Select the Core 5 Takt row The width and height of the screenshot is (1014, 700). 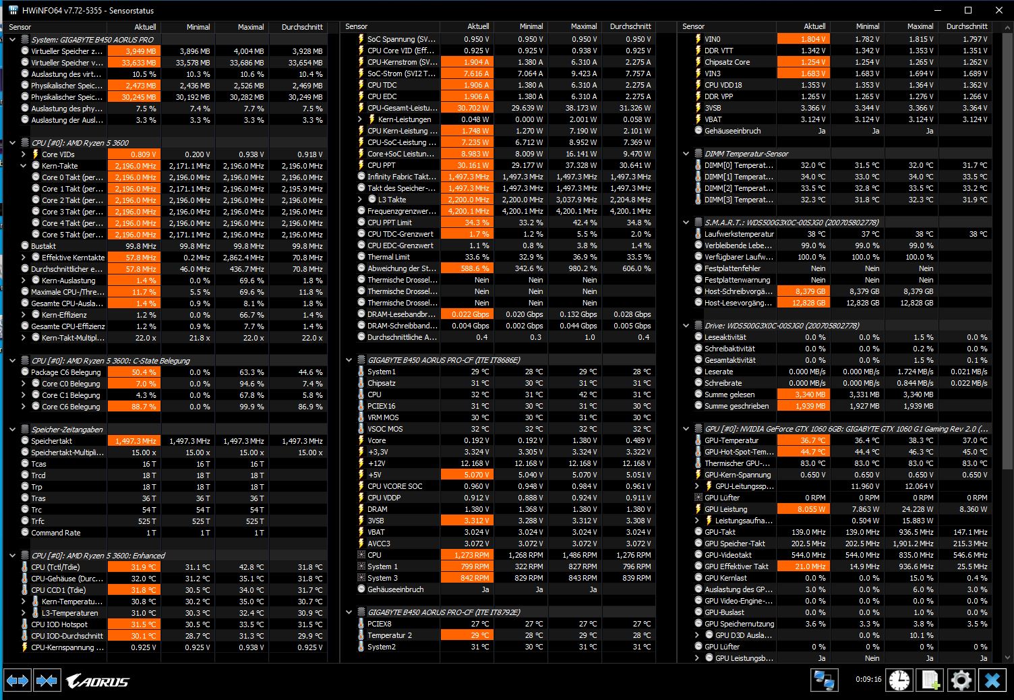pos(167,235)
